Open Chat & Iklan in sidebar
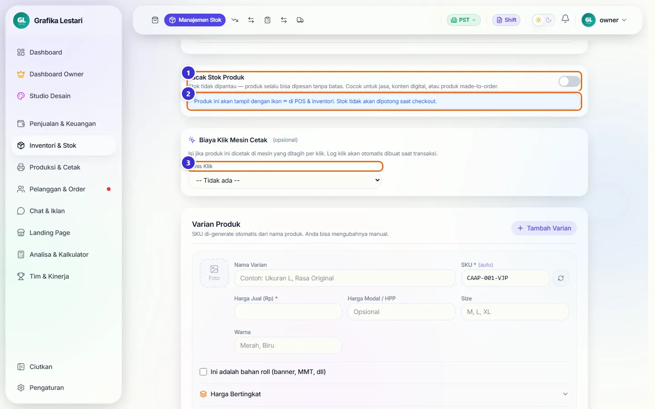This screenshot has height=409, width=655. pyautogui.click(x=63, y=211)
